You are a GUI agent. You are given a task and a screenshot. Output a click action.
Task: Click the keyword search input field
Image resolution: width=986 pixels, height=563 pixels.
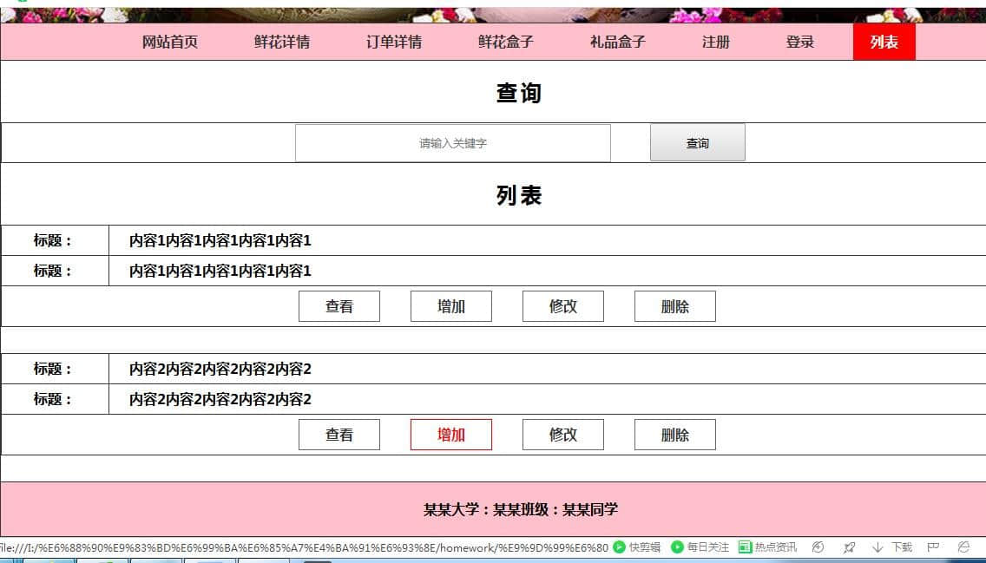tap(453, 143)
